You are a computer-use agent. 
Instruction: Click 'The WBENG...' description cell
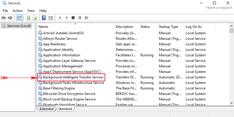[x=126, y=99]
